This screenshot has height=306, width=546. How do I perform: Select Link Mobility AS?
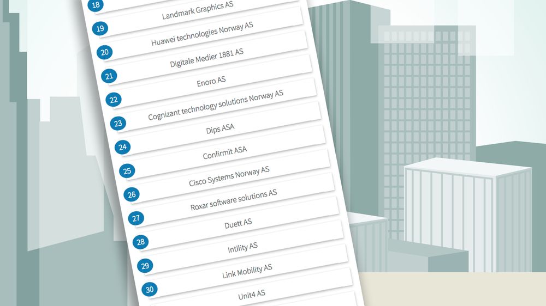[x=247, y=271]
